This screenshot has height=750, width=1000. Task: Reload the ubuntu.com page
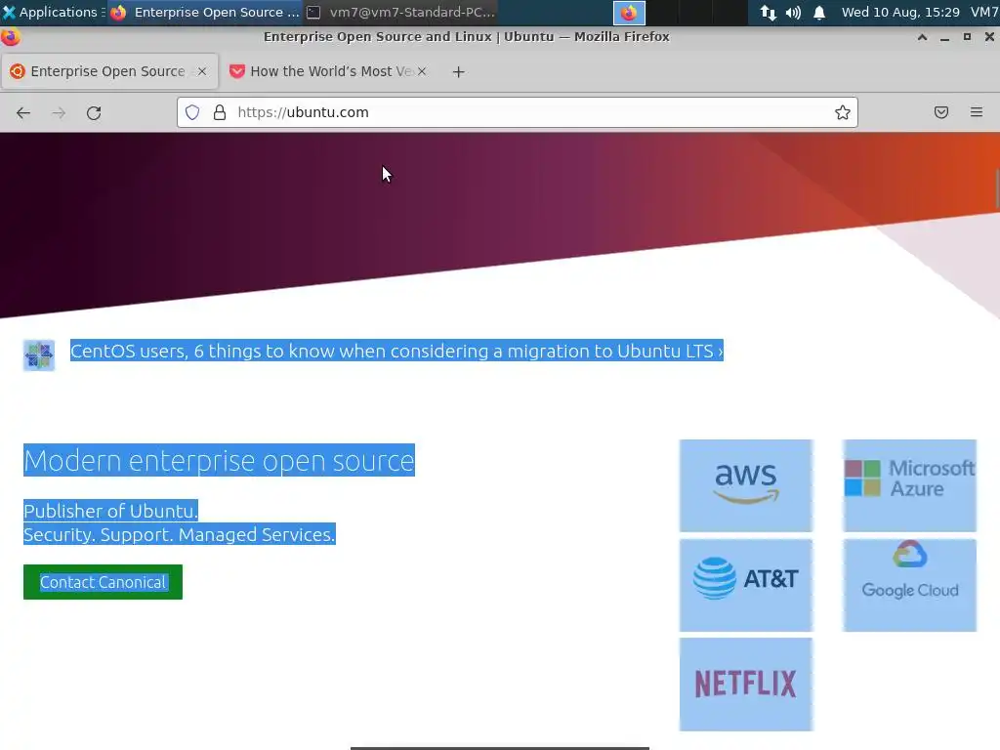point(94,113)
